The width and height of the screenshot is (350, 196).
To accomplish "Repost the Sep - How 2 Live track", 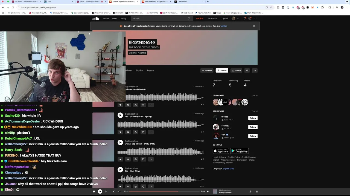I will (128, 186).
